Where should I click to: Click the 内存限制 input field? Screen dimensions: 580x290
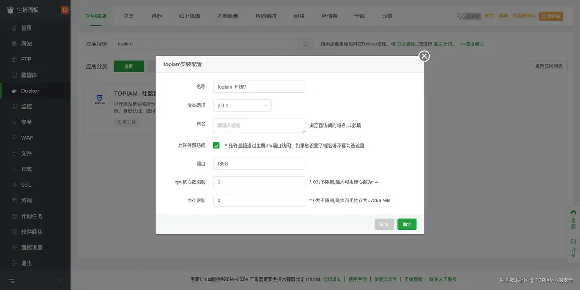point(259,200)
